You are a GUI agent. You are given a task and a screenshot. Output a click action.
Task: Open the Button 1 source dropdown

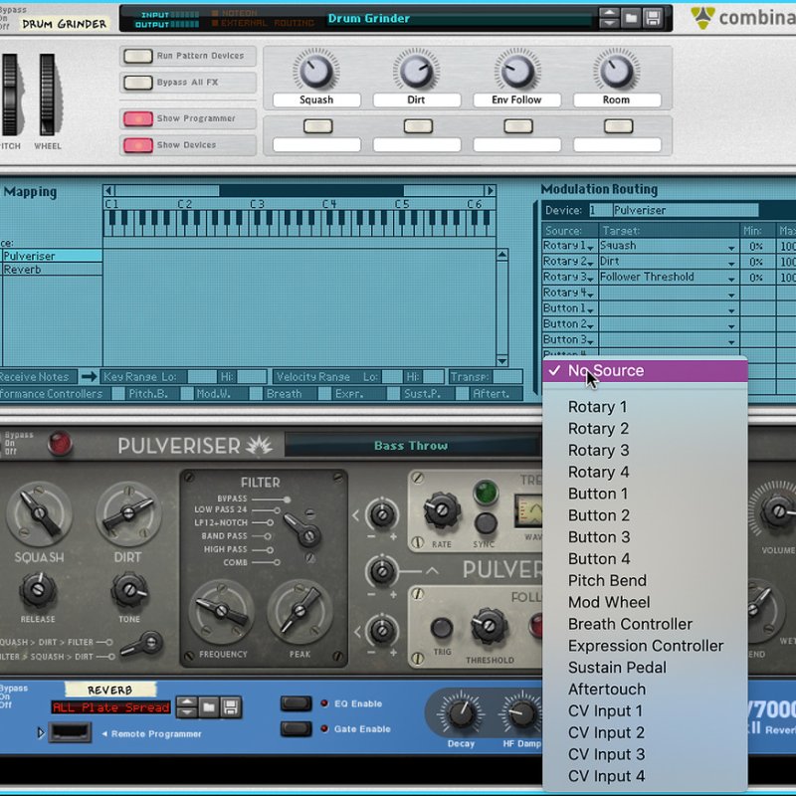pyautogui.click(x=569, y=309)
